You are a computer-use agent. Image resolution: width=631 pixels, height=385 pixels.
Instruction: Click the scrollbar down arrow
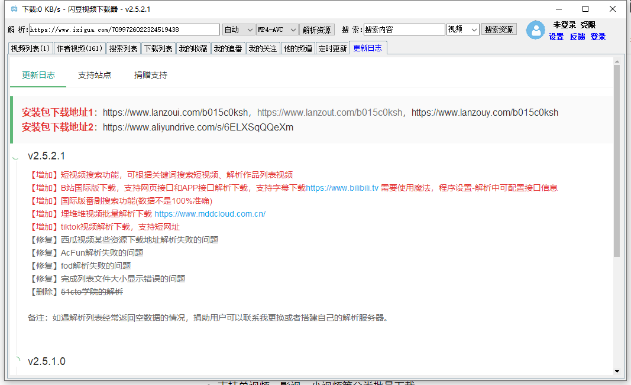[x=617, y=371]
